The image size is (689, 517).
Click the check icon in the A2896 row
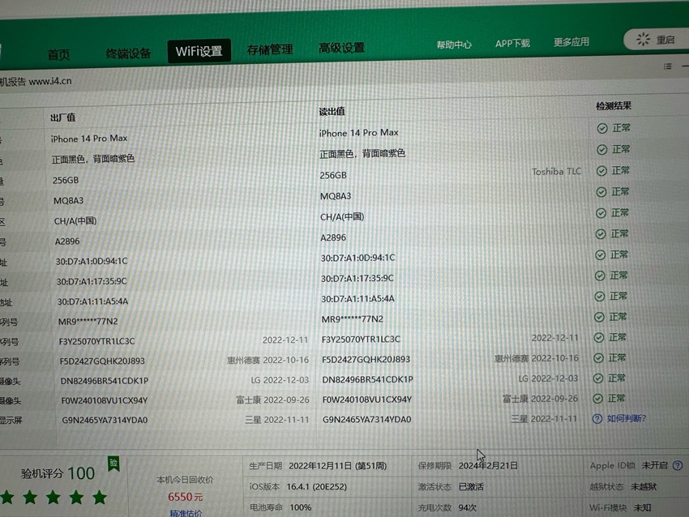[x=601, y=234]
